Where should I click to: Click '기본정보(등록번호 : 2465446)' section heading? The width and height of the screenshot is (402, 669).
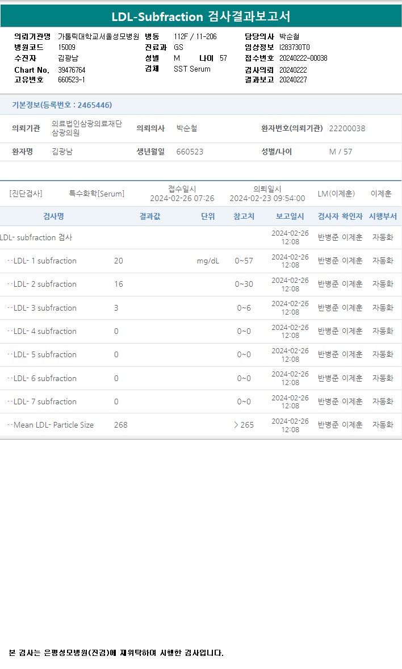[62, 105]
